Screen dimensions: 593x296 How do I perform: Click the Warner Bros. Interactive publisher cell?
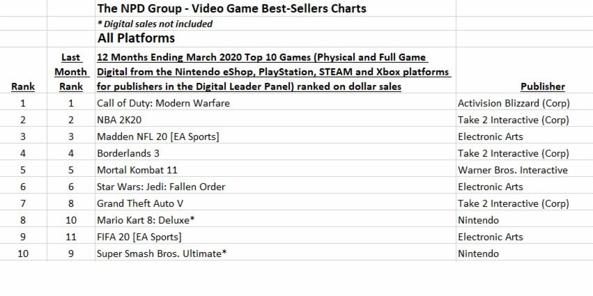[512, 170]
